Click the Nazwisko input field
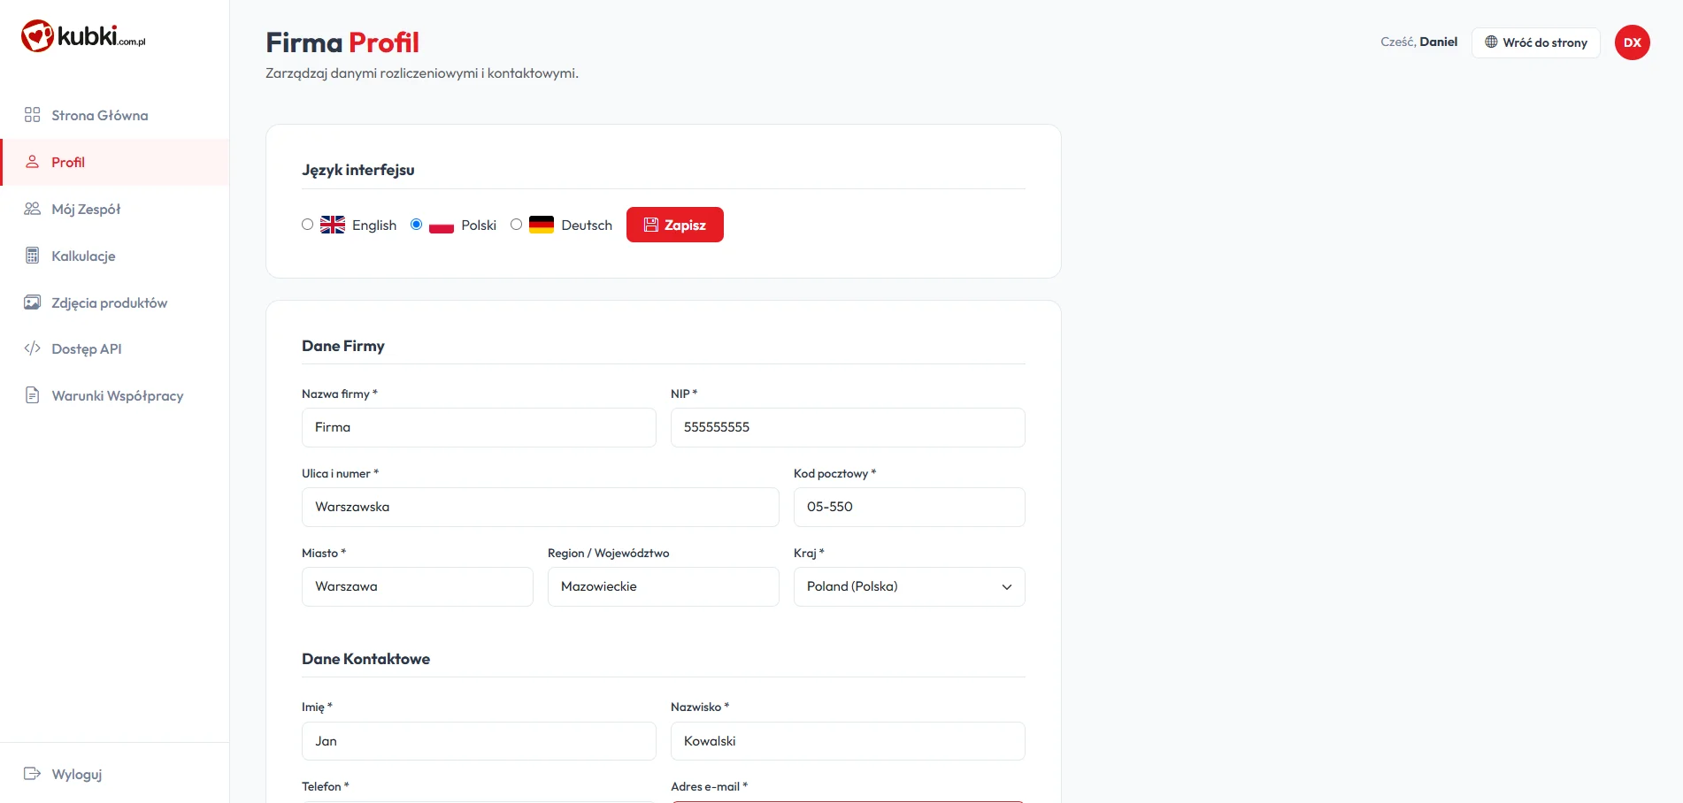Viewport: 1683px width, 803px height. click(x=848, y=741)
